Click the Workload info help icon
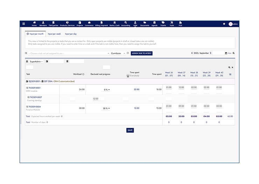The image size is (259, 184). [x=83, y=74]
